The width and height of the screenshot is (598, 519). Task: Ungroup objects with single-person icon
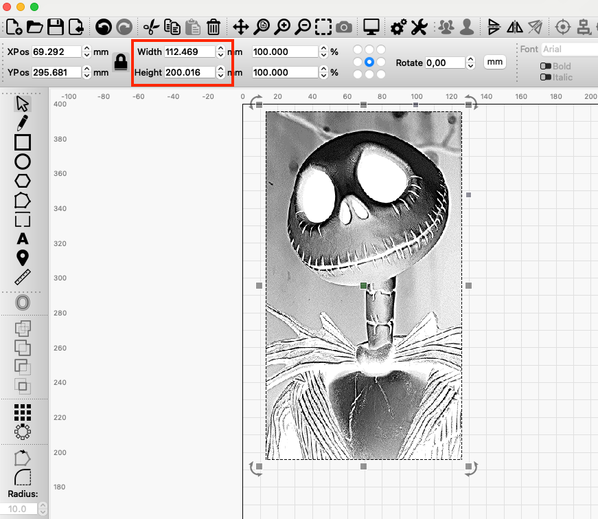point(467,27)
